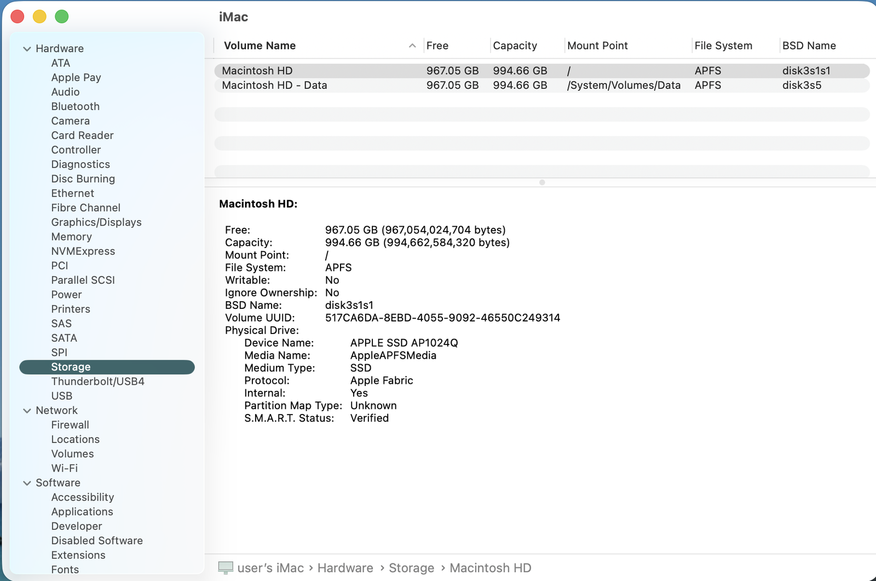Viewport: 876px width, 581px height.
Task: Sort by Capacity column header
Action: point(515,46)
